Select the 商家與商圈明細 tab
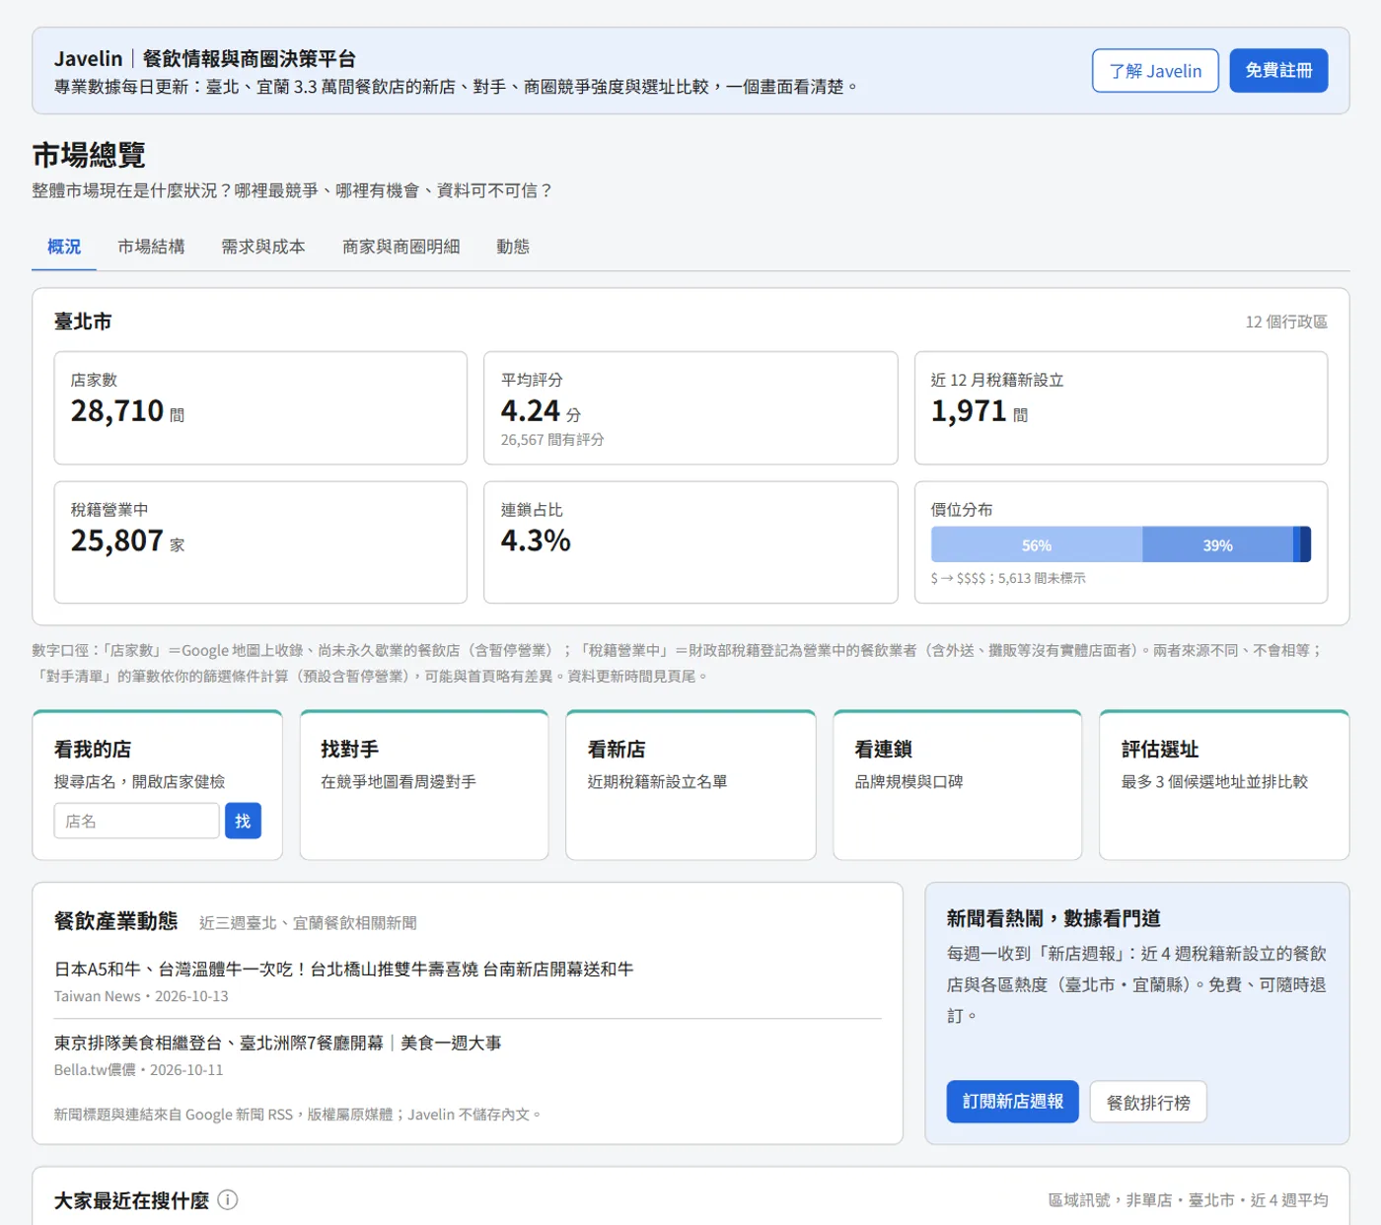The width and height of the screenshot is (1381, 1225). coord(400,247)
